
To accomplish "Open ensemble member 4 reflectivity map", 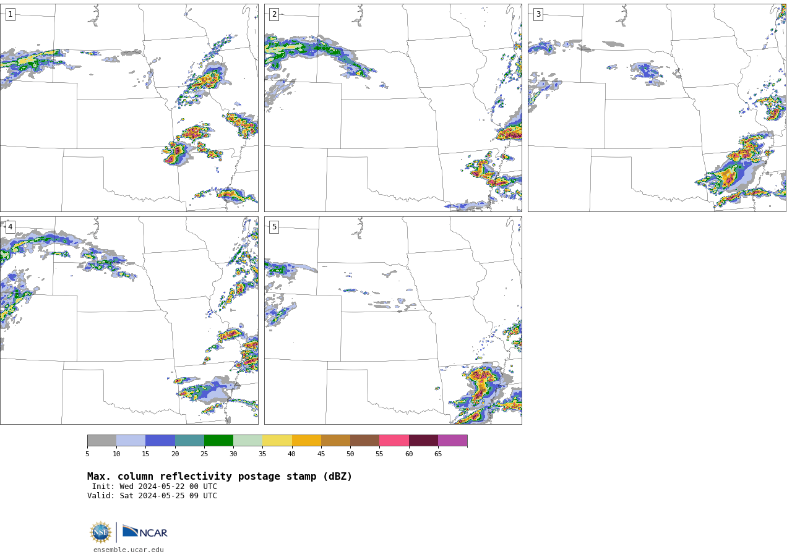I will tap(129, 320).
